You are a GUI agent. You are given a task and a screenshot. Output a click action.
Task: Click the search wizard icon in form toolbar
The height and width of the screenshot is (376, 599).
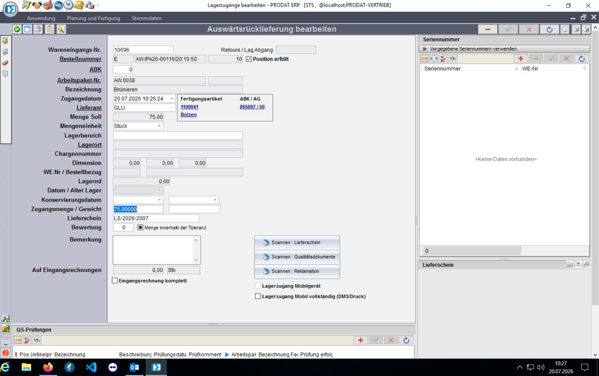point(61,29)
